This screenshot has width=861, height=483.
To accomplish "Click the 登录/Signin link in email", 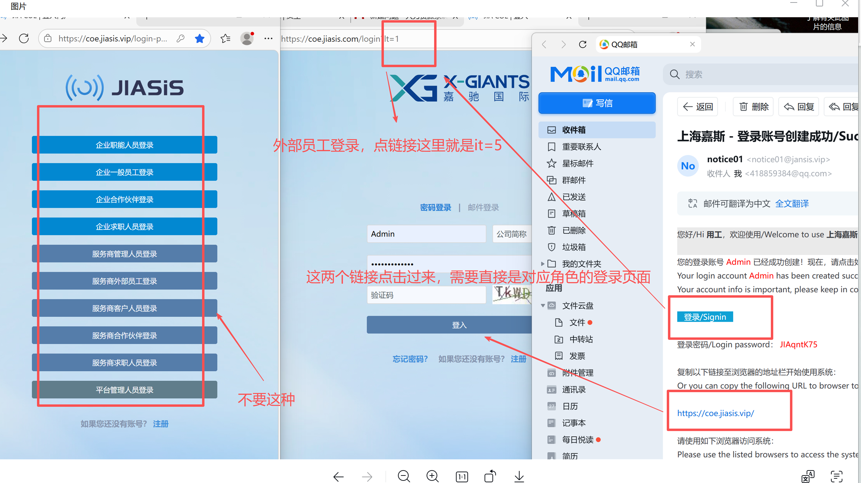I will tap(705, 317).
